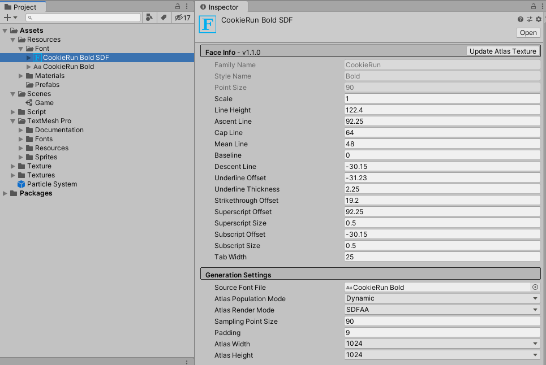The width and height of the screenshot is (546, 365).
Task: Click Update Atlas Texture button
Action: pyautogui.click(x=503, y=51)
